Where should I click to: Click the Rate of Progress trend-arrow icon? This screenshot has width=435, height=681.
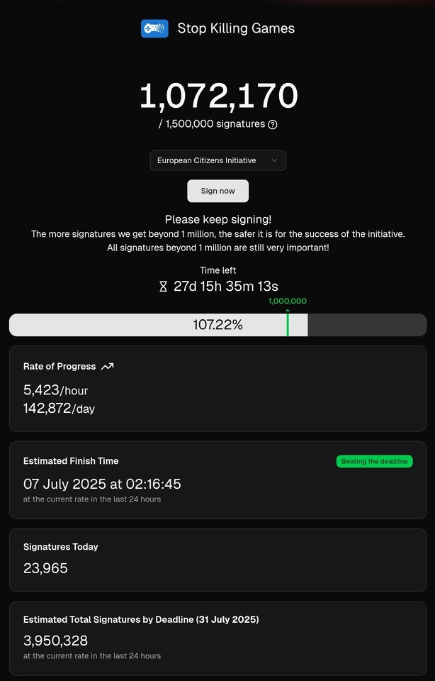tap(107, 367)
